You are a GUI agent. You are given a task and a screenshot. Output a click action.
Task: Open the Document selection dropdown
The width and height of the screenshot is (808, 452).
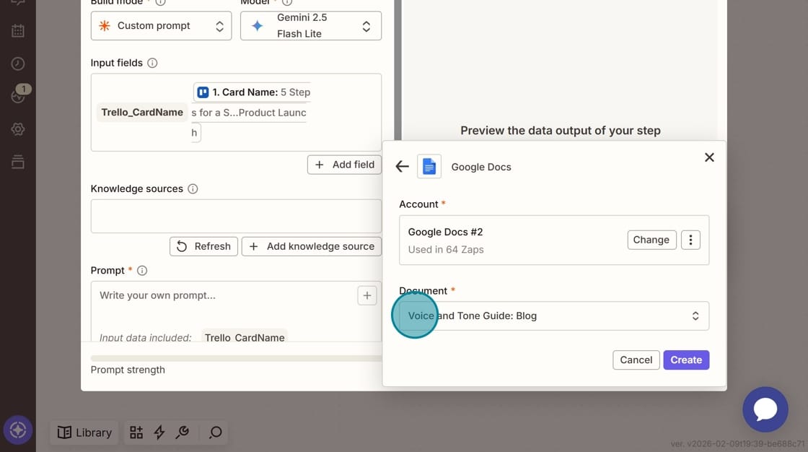tap(554, 316)
